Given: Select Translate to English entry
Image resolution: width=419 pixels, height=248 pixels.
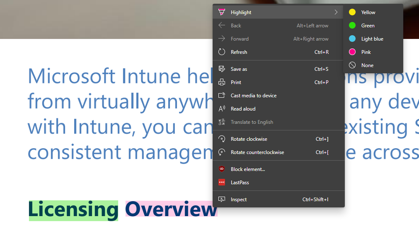Looking at the screenshot, I should tap(278, 122).
